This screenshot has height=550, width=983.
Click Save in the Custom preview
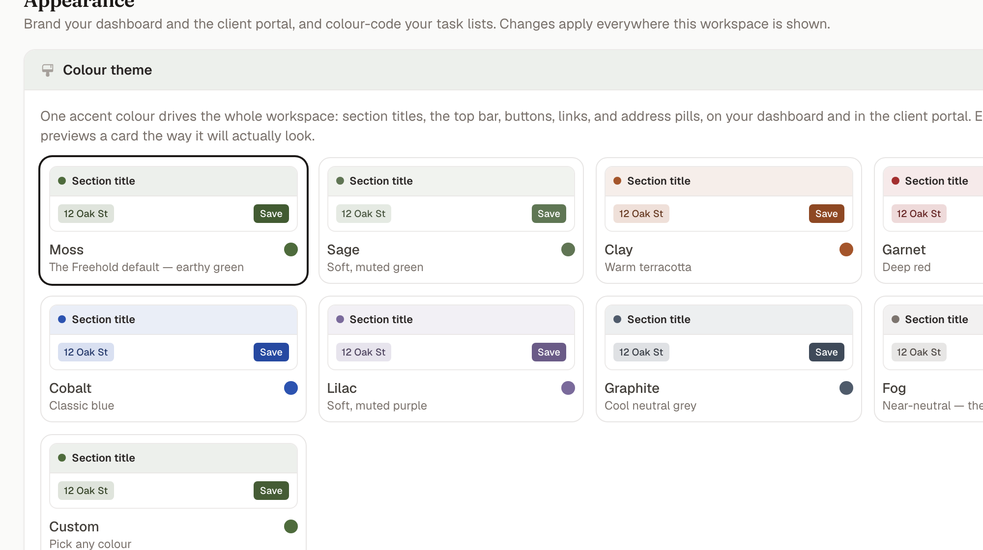pyautogui.click(x=271, y=491)
